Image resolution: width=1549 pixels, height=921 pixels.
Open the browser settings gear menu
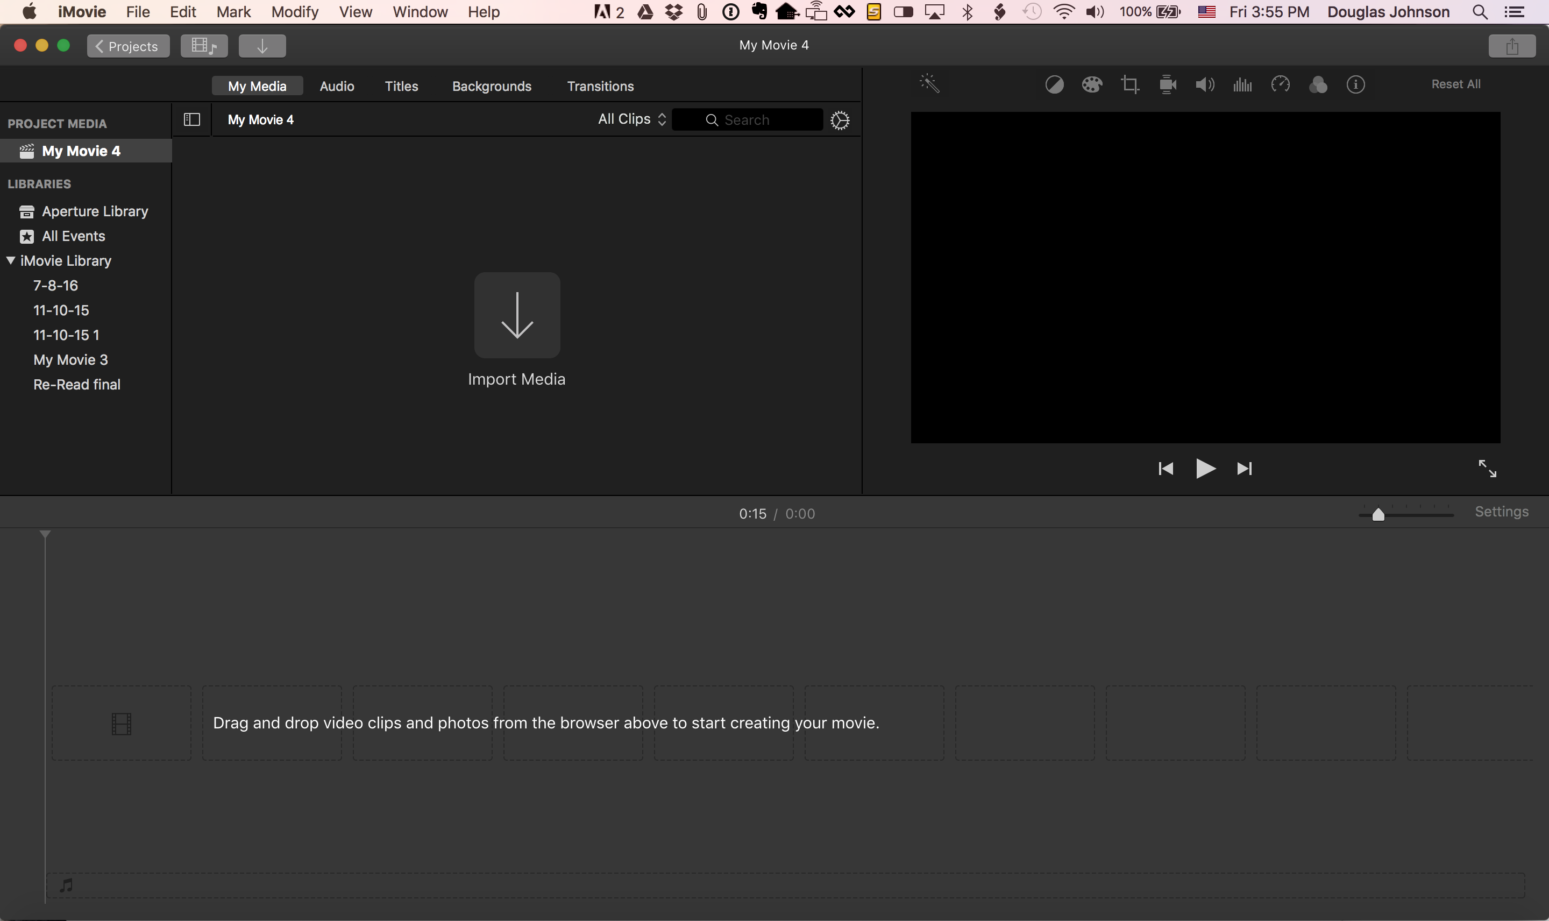[840, 121]
